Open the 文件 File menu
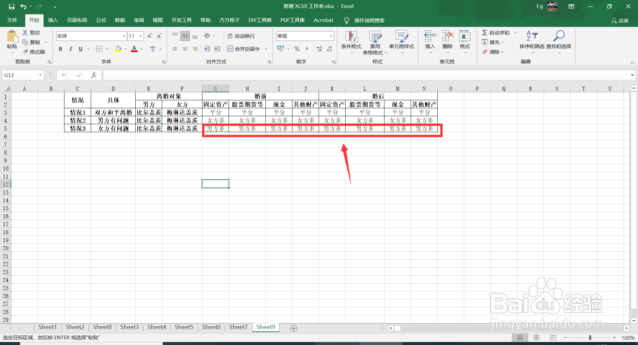The width and height of the screenshot is (638, 345). point(12,20)
